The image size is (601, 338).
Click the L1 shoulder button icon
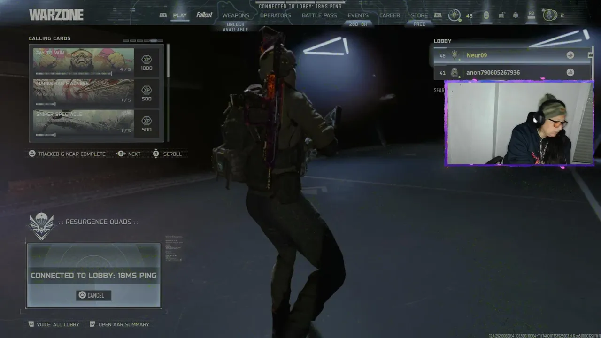(163, 15)
